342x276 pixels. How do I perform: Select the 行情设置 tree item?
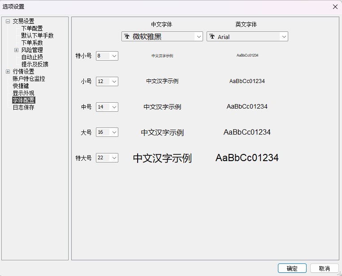tap(23, 71)
